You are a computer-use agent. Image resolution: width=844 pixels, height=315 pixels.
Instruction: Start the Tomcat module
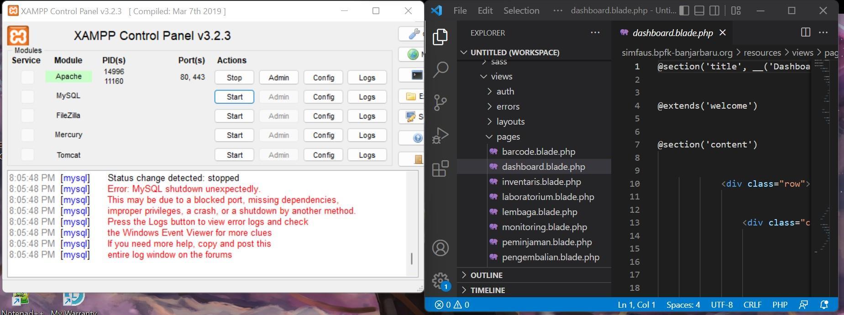pos(234,155)
